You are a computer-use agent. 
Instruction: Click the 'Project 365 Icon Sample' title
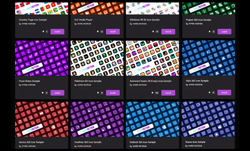click(x=199, y=20)
